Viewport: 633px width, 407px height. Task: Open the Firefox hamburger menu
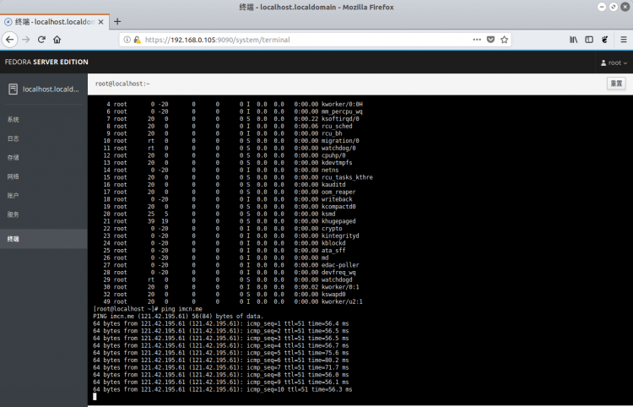[x=624, y=40]
